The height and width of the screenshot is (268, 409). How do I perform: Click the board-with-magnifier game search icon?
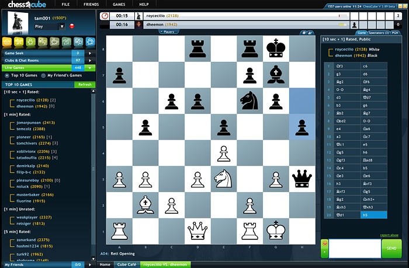coord(78,42)
